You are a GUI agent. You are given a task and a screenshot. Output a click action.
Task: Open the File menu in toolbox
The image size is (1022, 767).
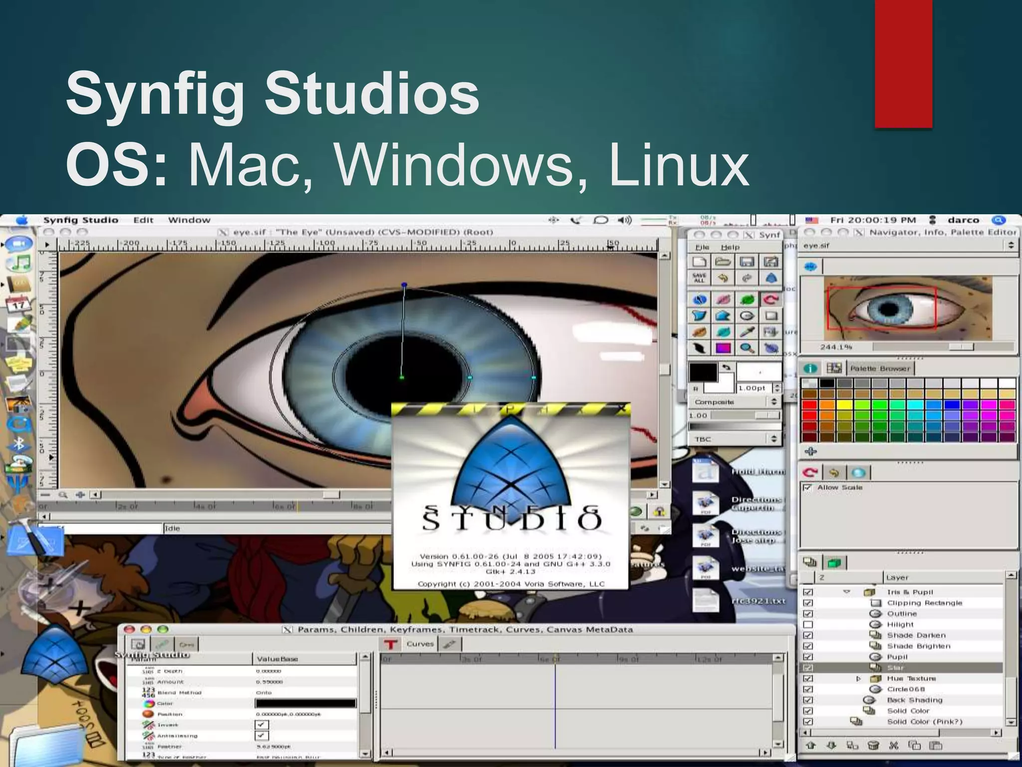click(702, 247)
